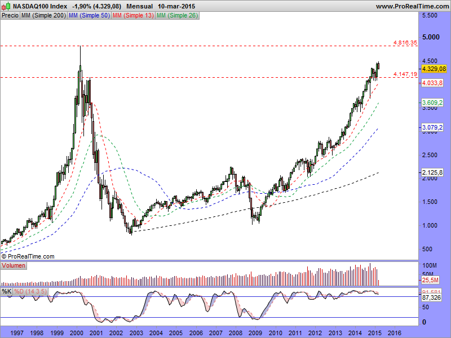Click the 100M volume axis label

pyautogui.click(x=430, y=265)
